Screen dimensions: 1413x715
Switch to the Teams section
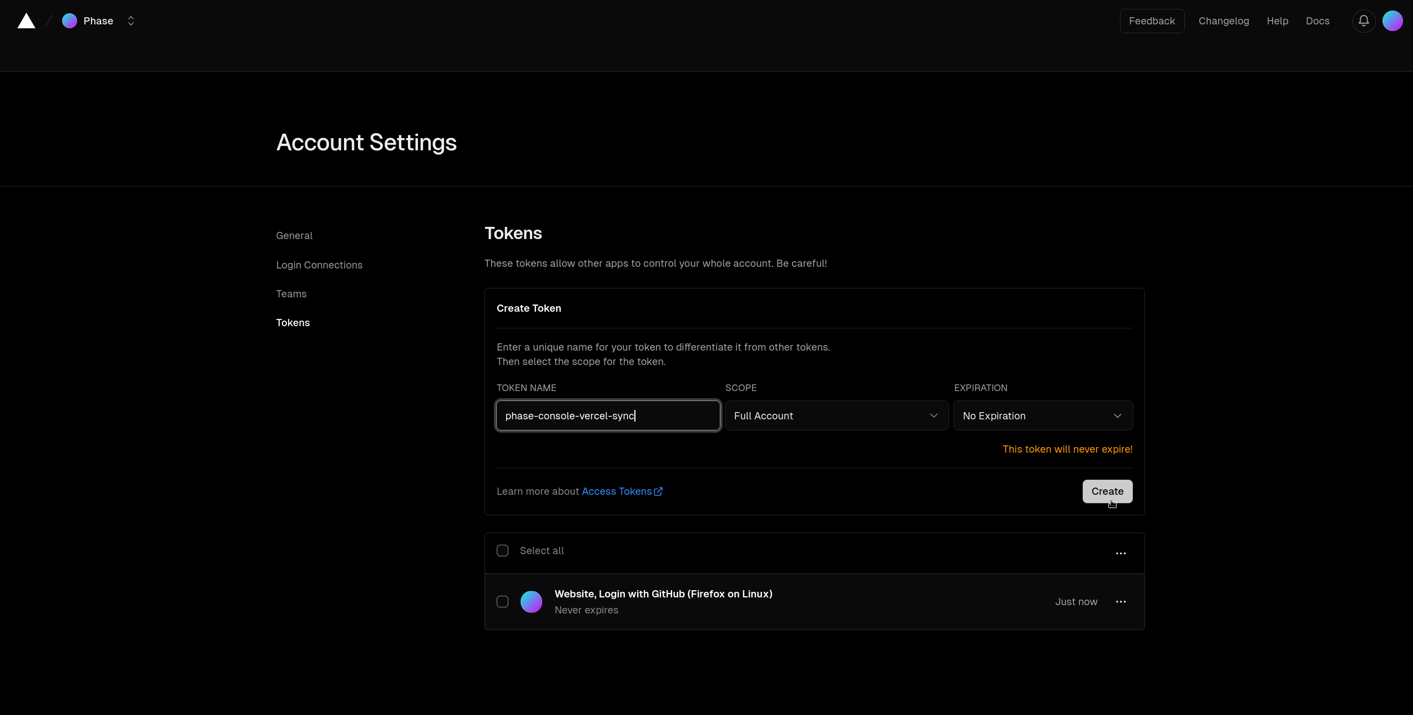tap(291, 293)
